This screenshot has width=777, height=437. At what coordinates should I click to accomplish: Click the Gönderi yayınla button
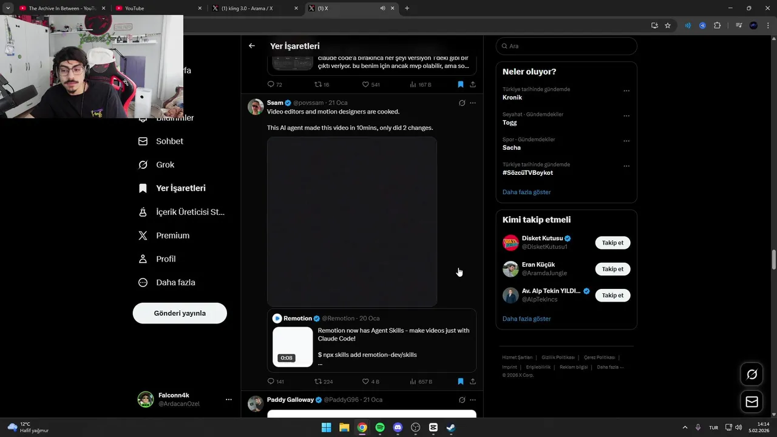tap(180, 313)
